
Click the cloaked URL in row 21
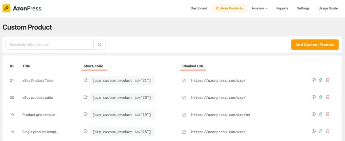218,81
